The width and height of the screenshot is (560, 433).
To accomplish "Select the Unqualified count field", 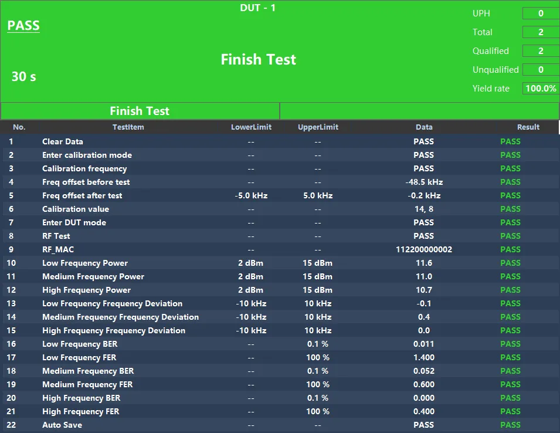I will (540, 70).
